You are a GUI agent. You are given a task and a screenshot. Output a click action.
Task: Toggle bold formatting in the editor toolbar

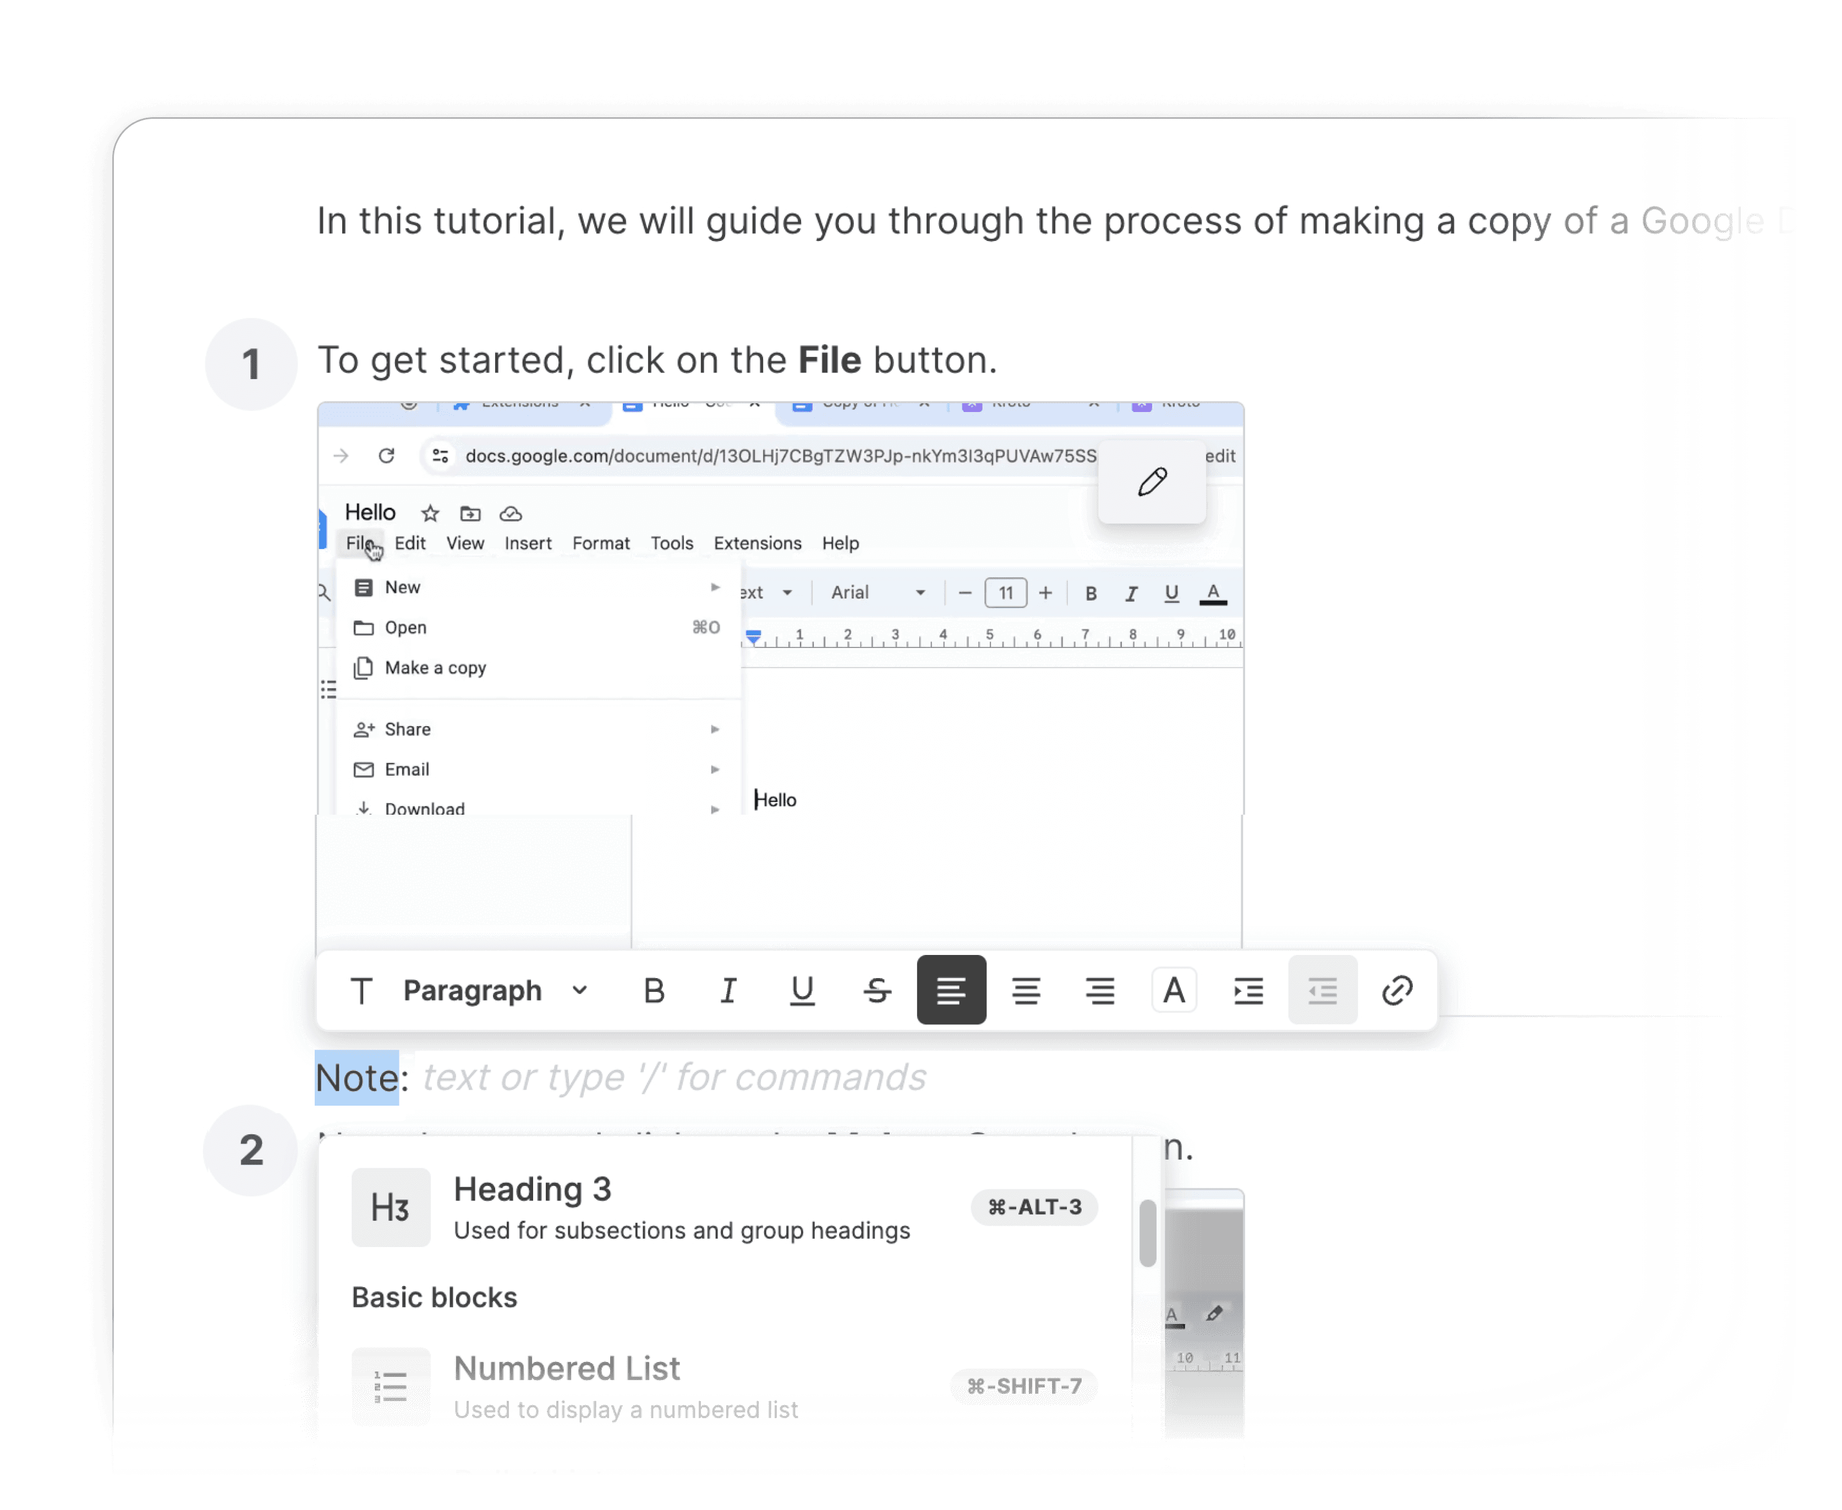point(654,990)
